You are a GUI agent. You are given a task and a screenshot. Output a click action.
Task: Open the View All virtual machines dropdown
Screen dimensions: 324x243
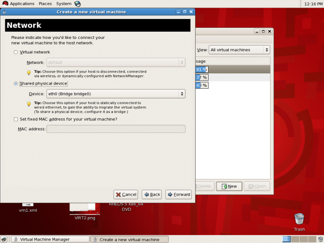pos(239,50)
